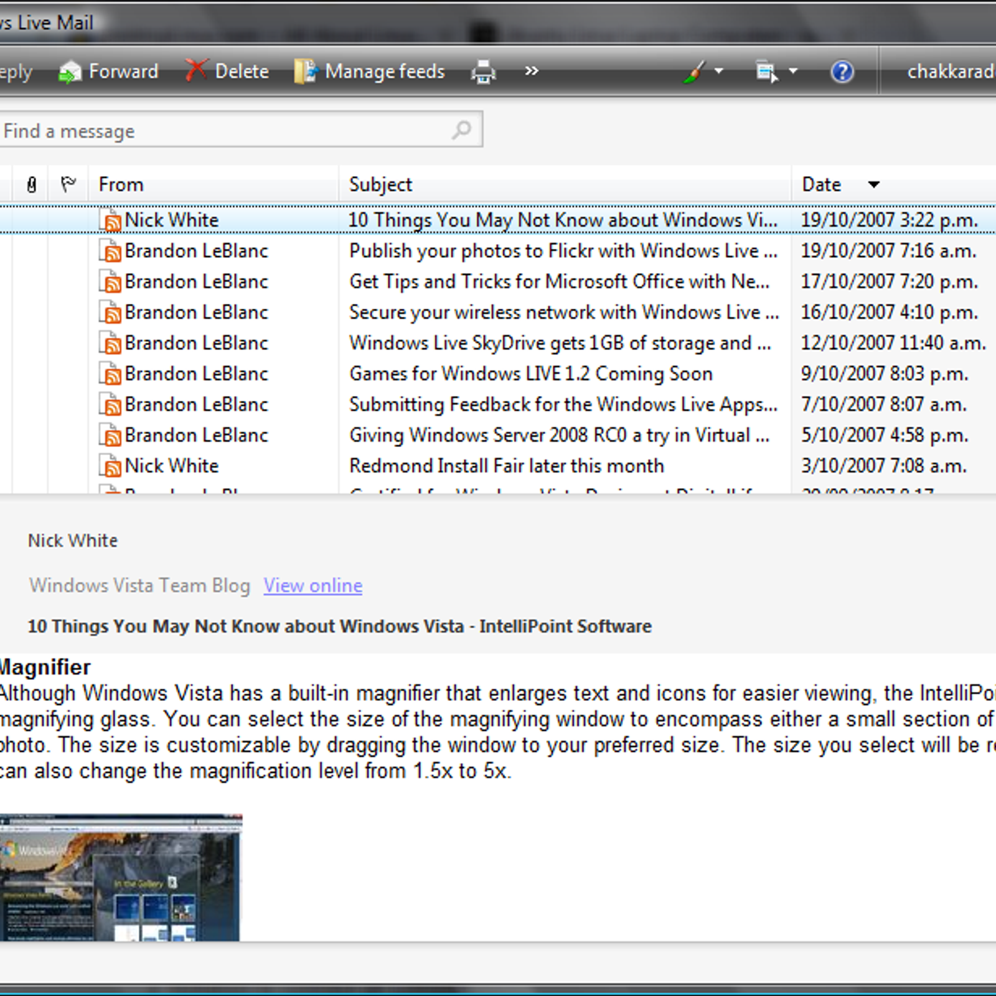
Task: Sort by flag column header
Action: (x=68, y=184)
